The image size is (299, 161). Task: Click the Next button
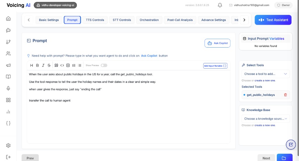(266, 158)
